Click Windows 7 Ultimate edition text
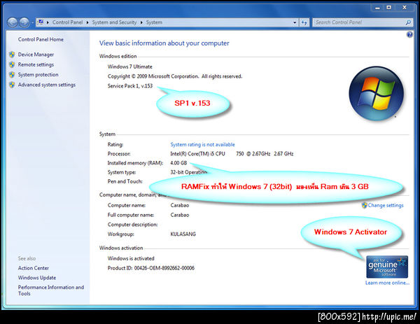Image resolution: width=420 pixels, height=324 pixels. pyautogui.click(x=130, y=66)
